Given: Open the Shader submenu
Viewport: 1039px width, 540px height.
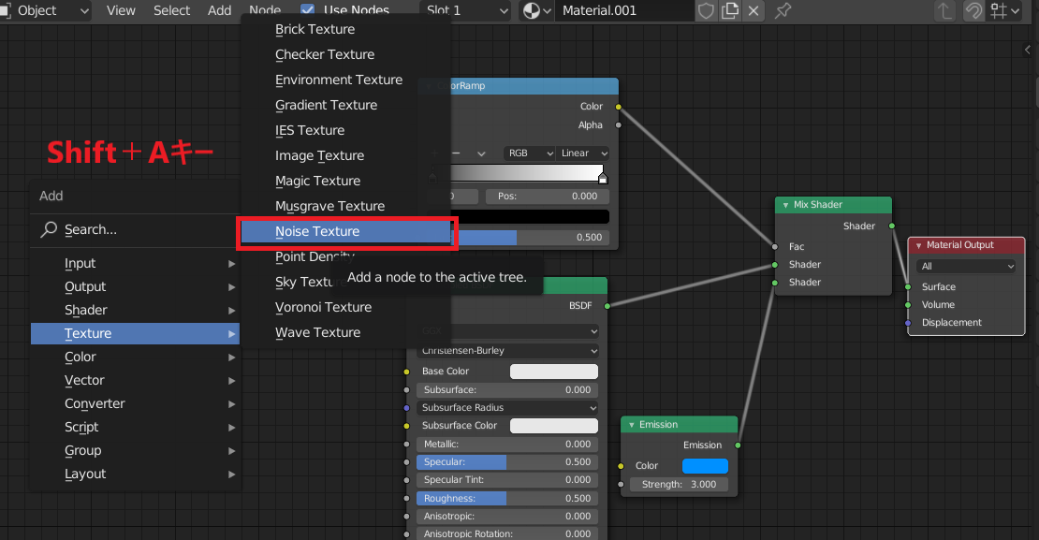Looking at the screenshot, I should [135, 310].
